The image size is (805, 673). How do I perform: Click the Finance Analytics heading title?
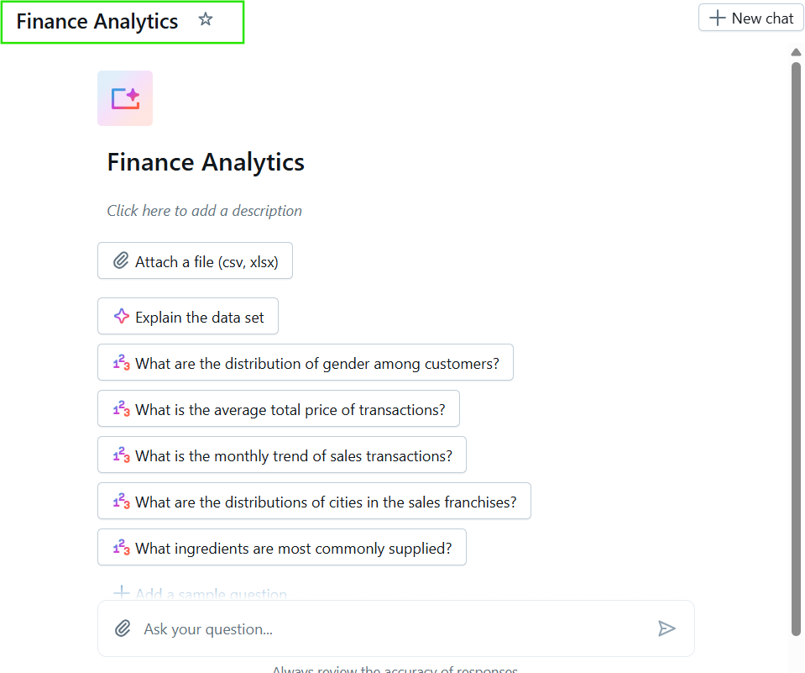click(206, 162)
